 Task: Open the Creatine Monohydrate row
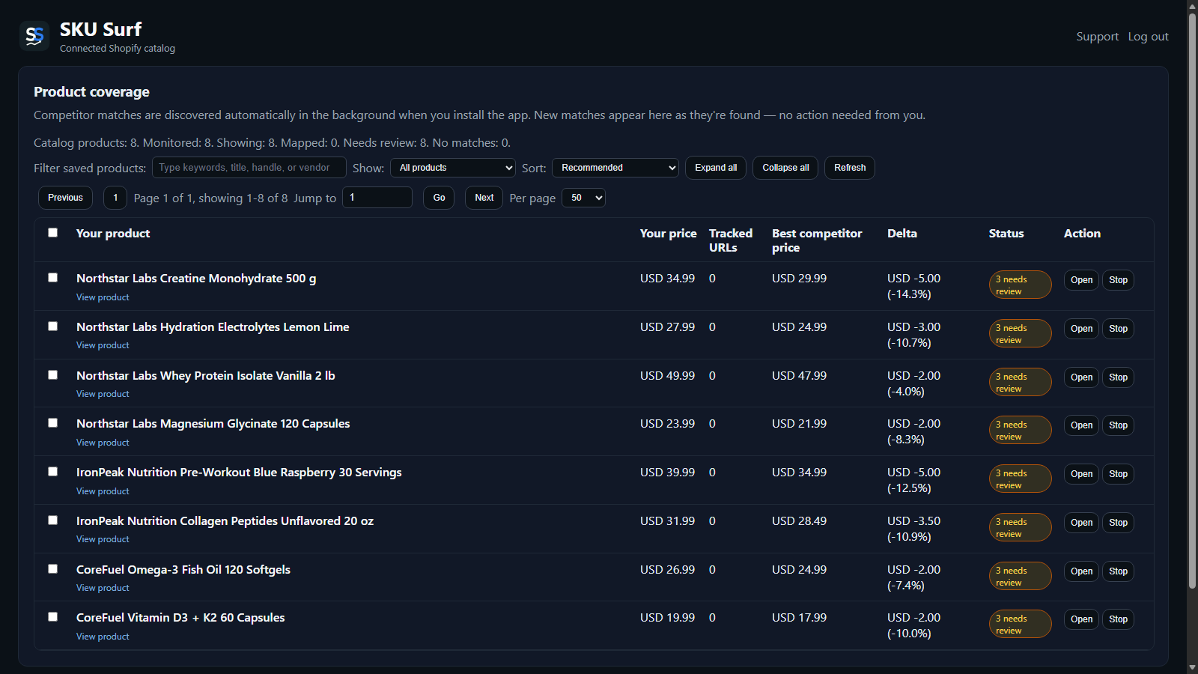click(1081, 280)
